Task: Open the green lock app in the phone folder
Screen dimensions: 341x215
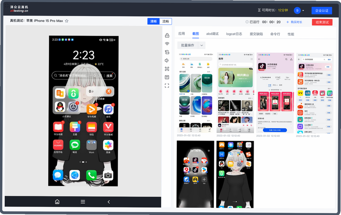Action: [x=73, y=93]
